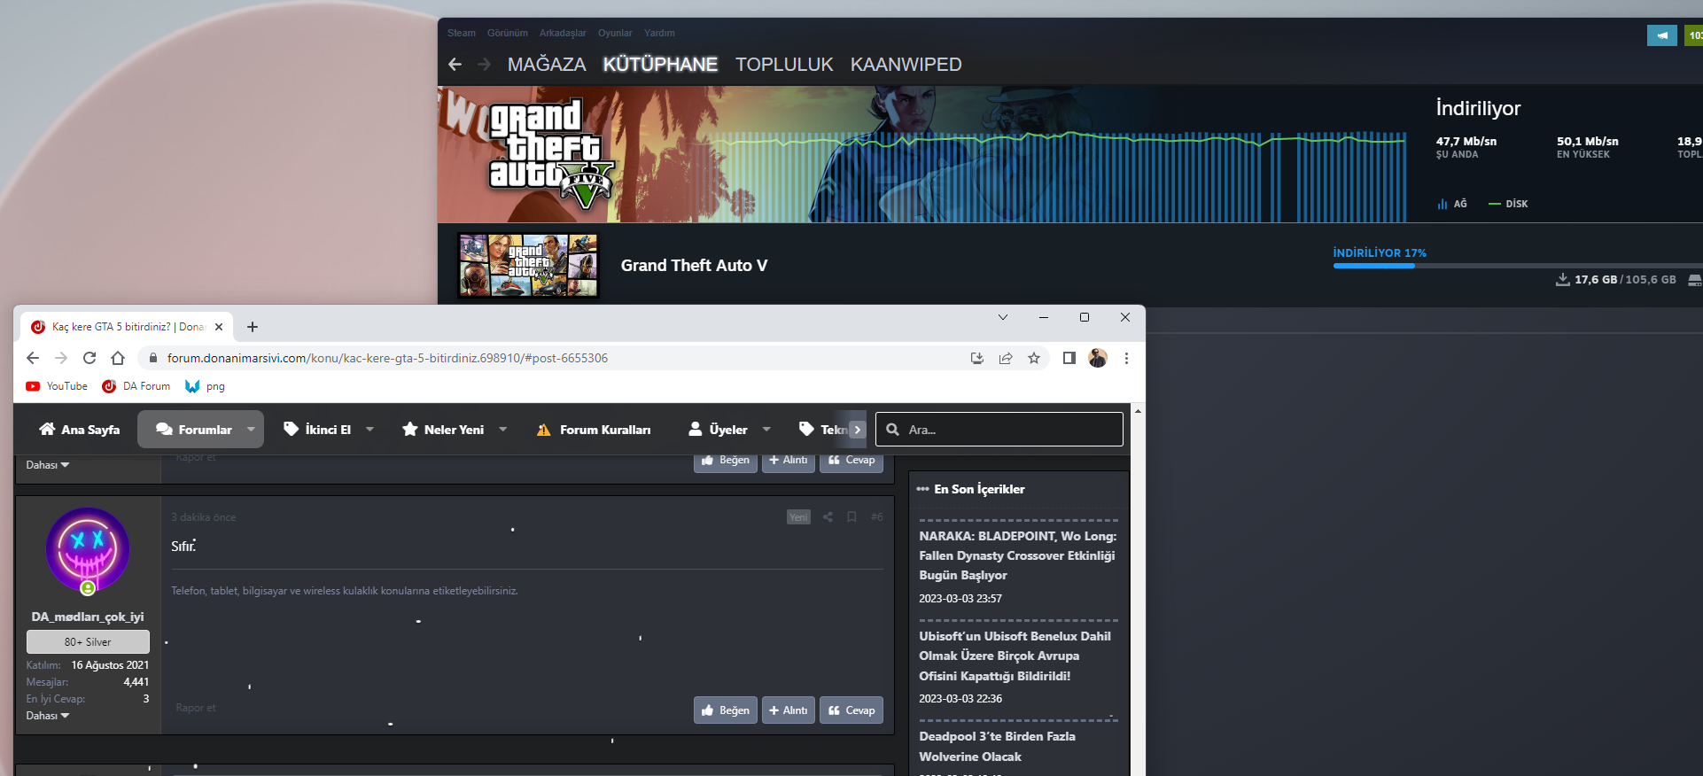The height and width of the screenshot is (776, 1703).
Task: Open the Ubisoft Benelux news item
Action: pyautogui.click(x=1015, y=656)
